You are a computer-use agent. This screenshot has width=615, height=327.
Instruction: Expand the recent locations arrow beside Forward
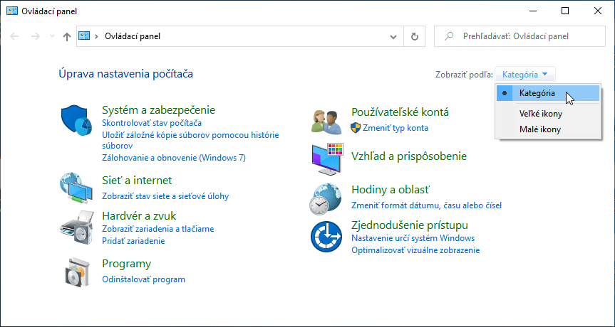pyautogui.click(x=51, y=36)
